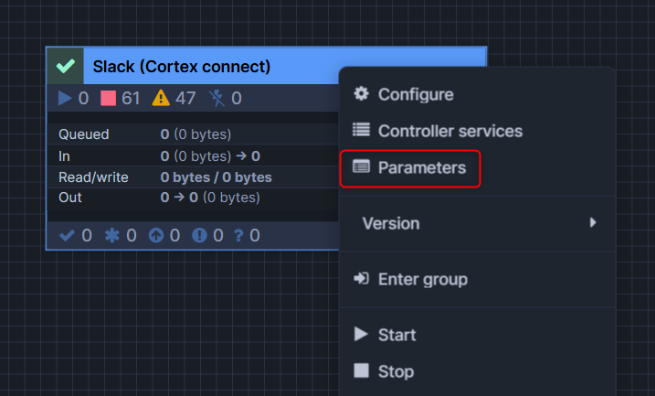Stop the process group from menu
The height and width of the screenshot is (396, 655).
click(x=396, y=371)
